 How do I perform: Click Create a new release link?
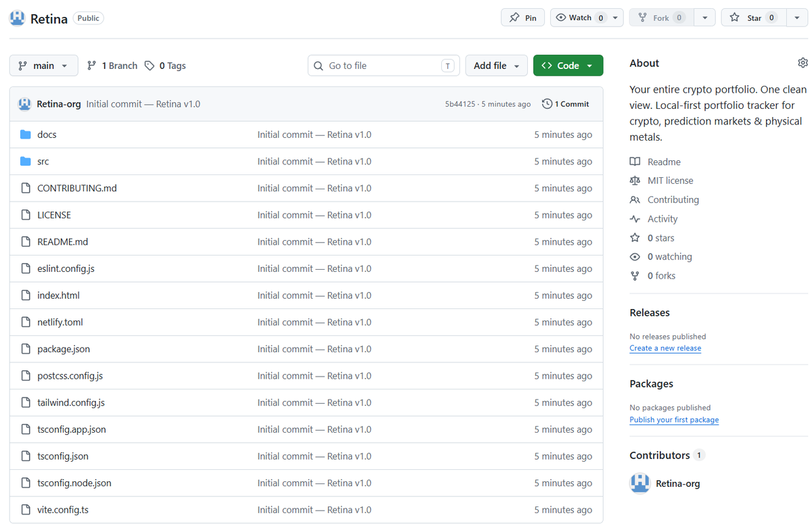click(665, 348)
